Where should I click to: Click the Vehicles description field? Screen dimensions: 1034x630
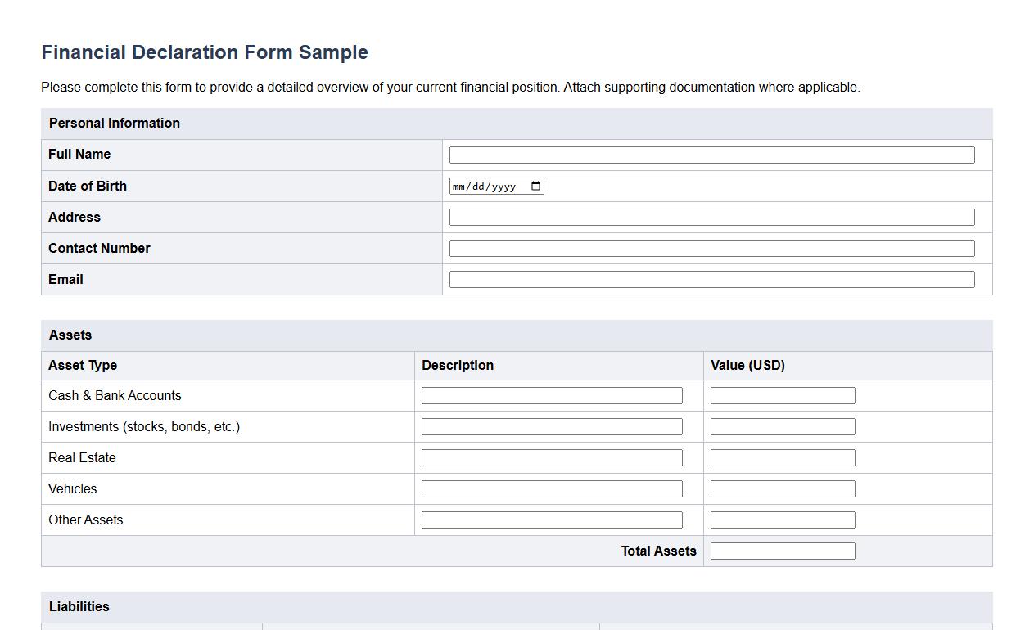(x=551, y=488)
